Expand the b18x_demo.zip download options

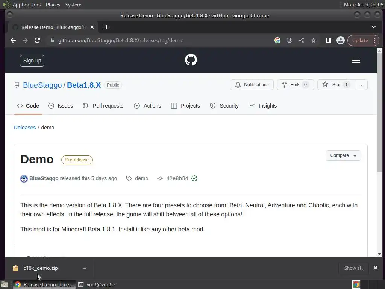point(85,268)
